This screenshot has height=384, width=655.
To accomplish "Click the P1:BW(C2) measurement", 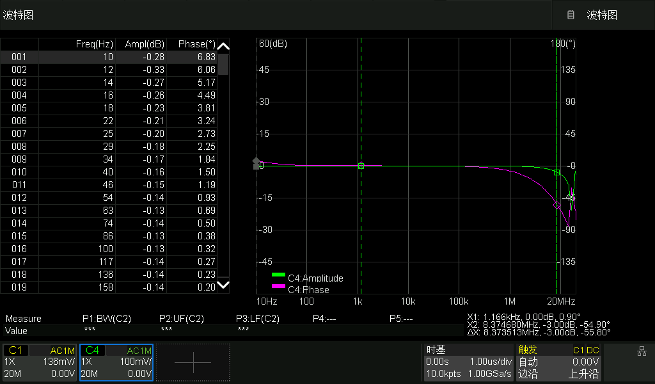I will tap(107, 319).
